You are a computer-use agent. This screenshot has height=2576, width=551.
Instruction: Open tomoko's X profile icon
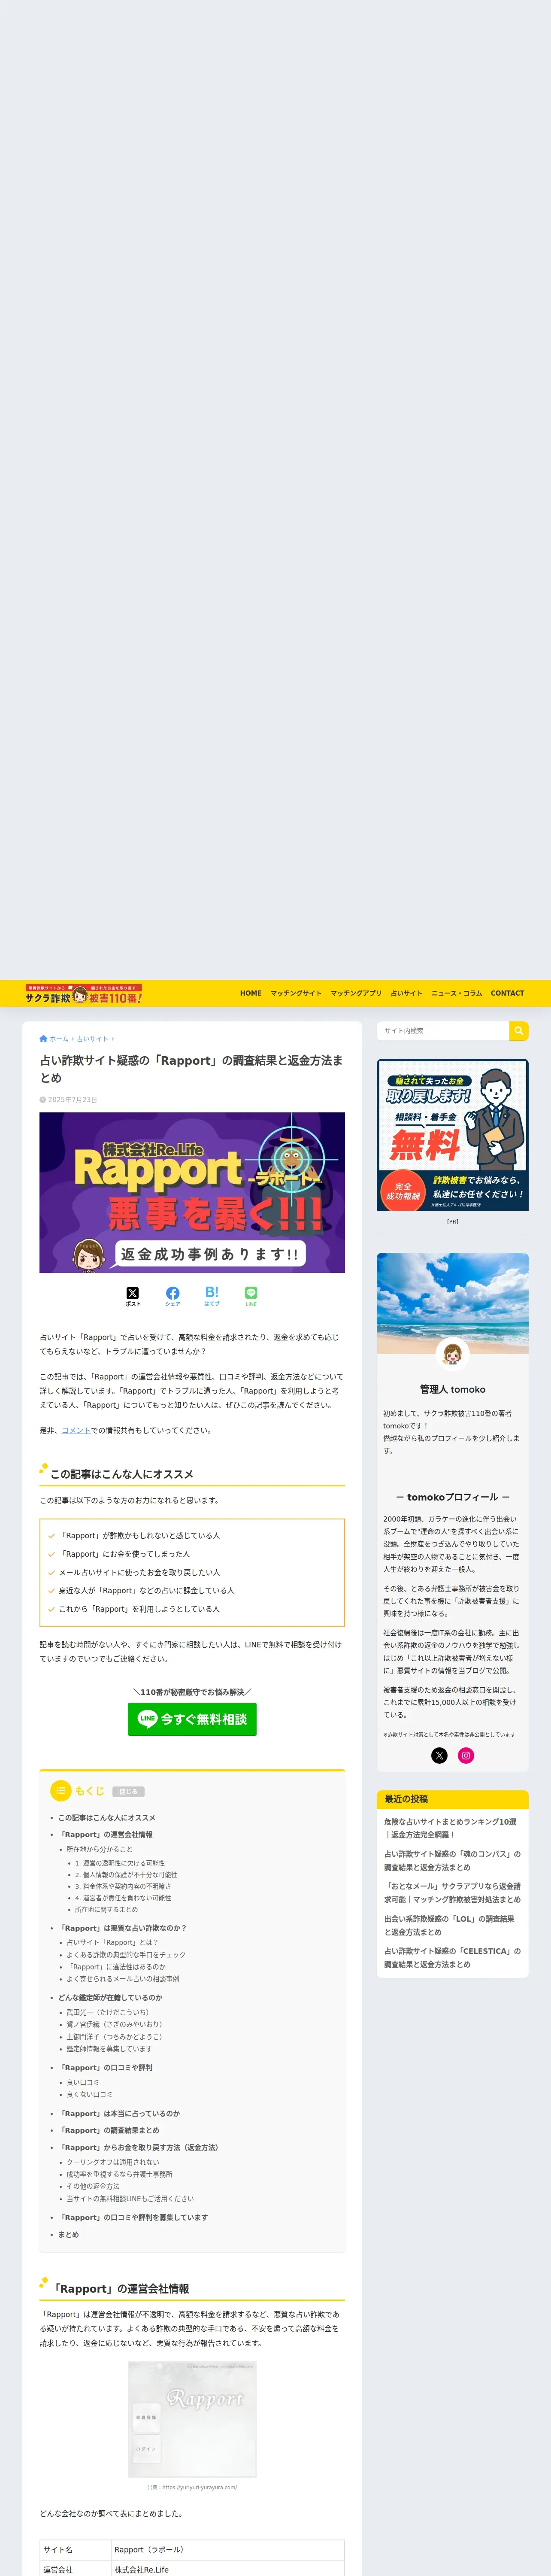point(439,1755)
